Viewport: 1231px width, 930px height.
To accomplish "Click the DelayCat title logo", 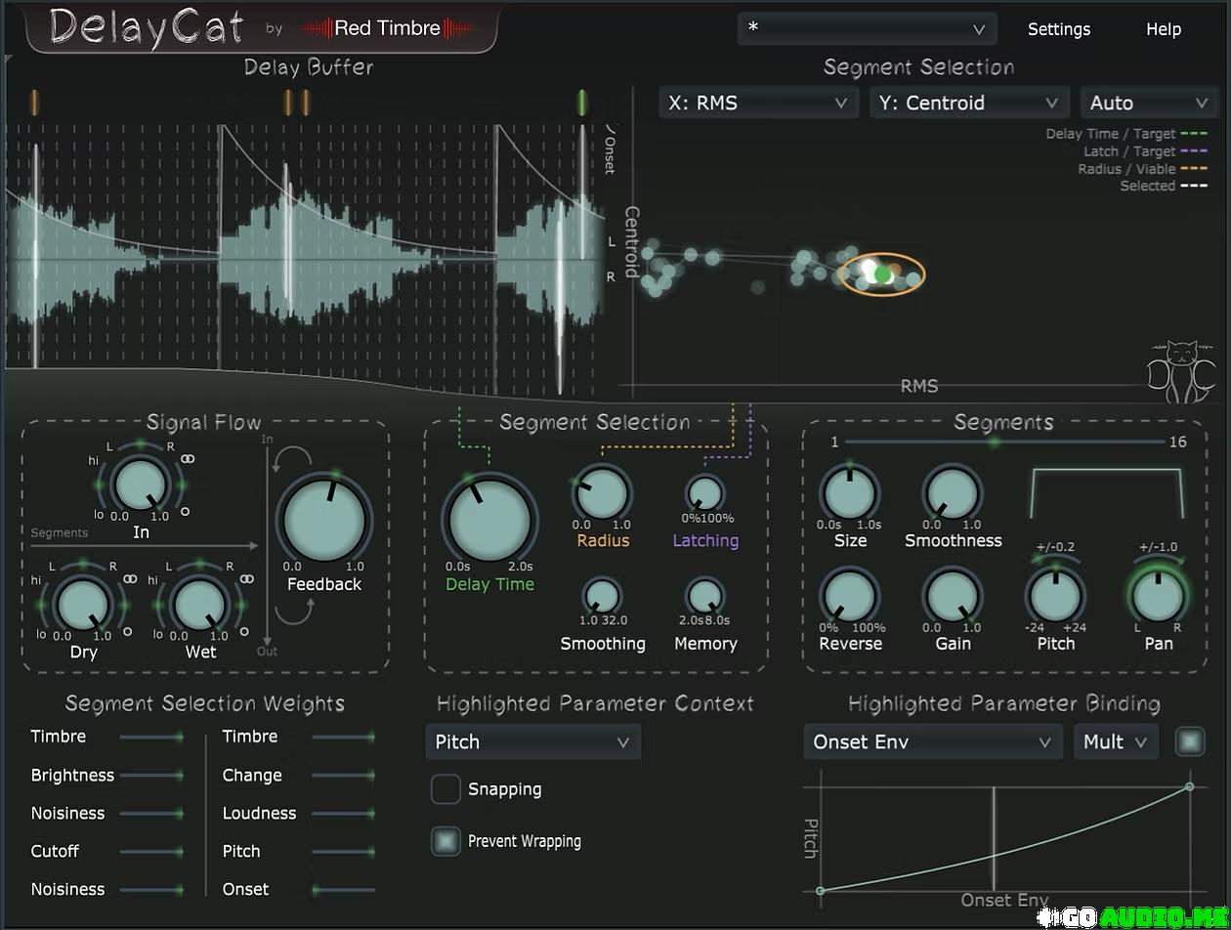I will (x=147, y=27).
